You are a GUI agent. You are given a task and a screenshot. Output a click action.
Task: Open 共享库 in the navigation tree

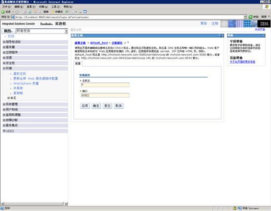[x=18, y=88]
